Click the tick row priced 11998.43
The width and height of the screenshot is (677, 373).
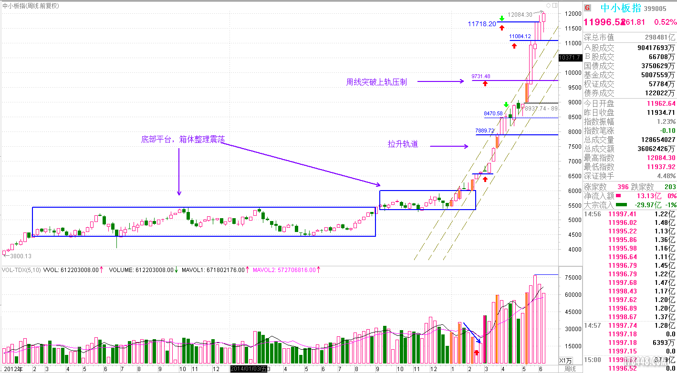tap(630, 291)
